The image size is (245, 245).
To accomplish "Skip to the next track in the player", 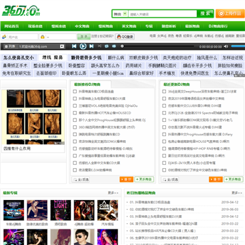I will [x=91, y=46].
